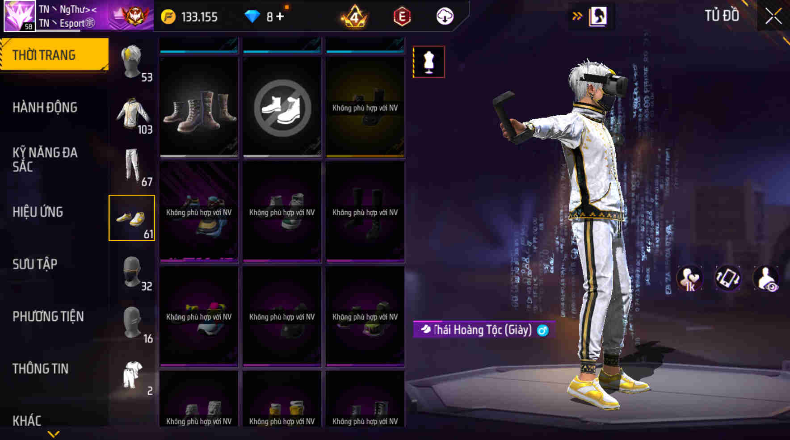Expand the sidebar with the yellow chevron
Screen dimensions: 790x440
tap(54, 434)
